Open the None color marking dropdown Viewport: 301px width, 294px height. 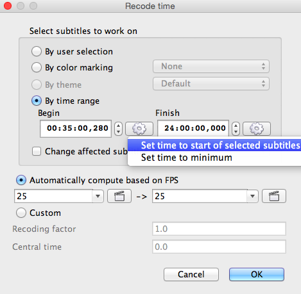click(x=211, y=67)
